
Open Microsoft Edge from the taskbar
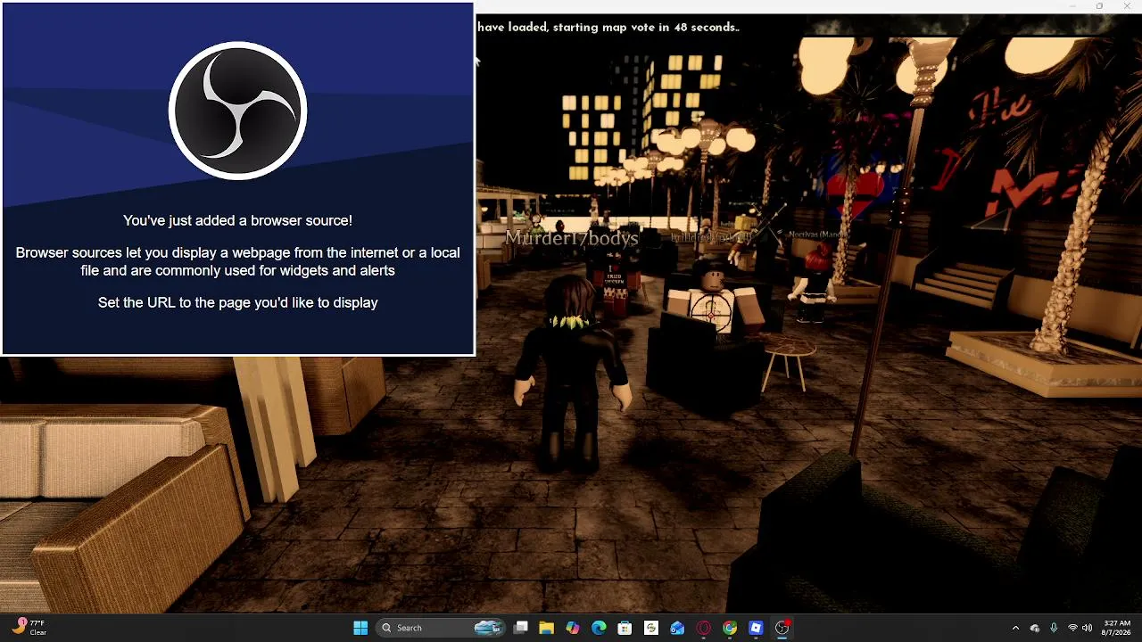[599, 628]
